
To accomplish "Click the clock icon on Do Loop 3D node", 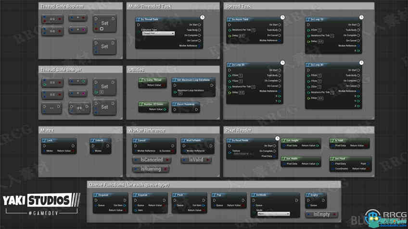I will pyautogui.click(x=361, y=62).
